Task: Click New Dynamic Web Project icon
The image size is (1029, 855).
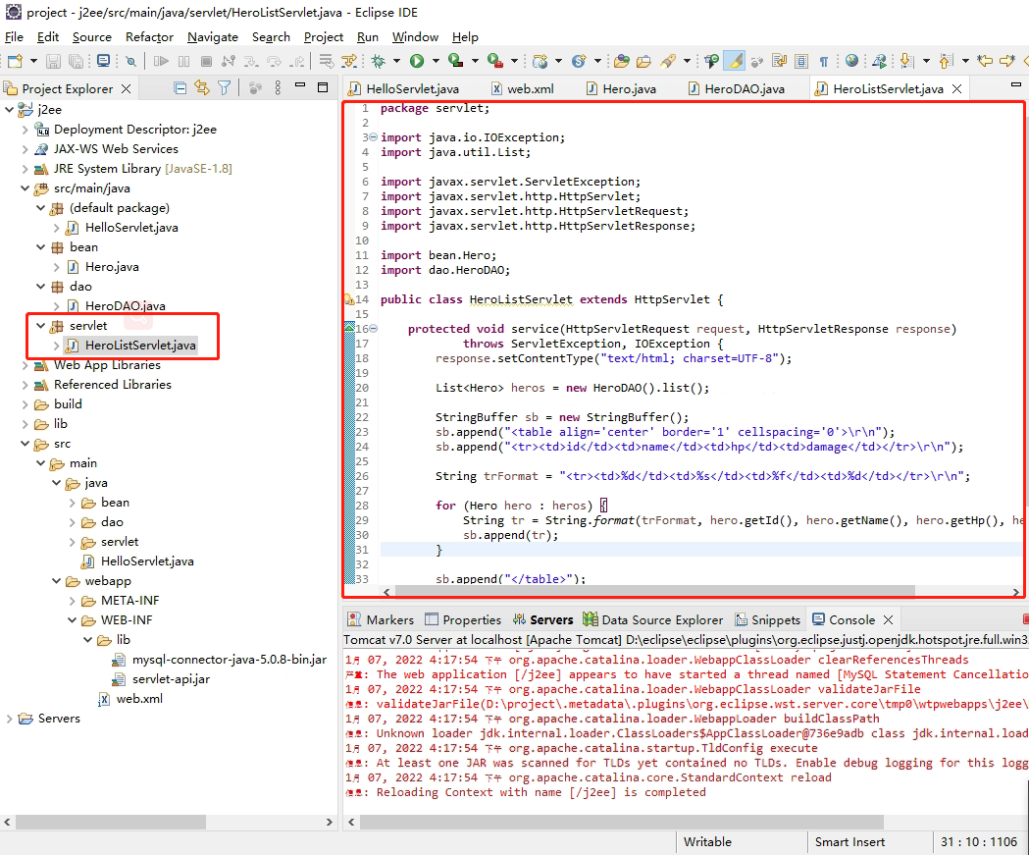Action: point(540,61)
